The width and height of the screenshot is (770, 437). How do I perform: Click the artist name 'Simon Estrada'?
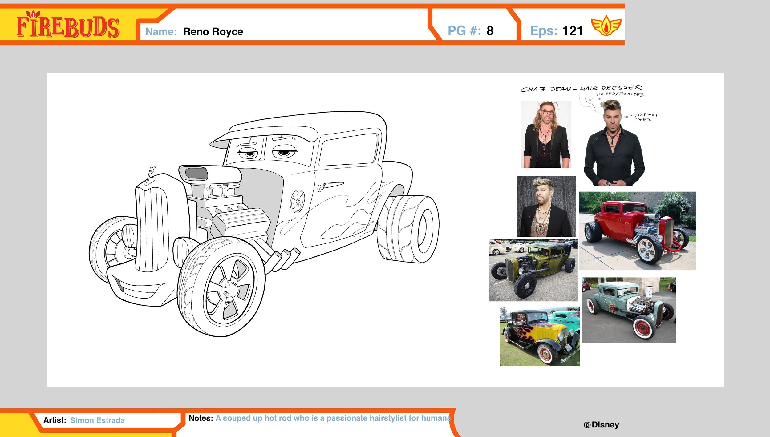[x=97, y=420]
